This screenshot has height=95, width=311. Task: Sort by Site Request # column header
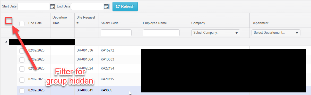[86, 20]
